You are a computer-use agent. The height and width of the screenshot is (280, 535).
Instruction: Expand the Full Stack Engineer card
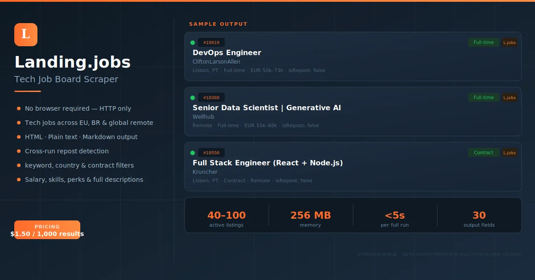click(353, 167)
